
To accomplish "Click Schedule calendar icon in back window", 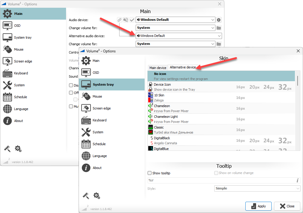I will point(7,97).
